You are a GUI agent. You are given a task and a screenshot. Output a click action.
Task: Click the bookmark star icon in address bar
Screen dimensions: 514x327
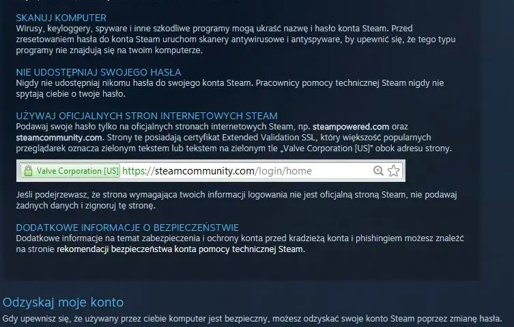(x=394, y=171)
